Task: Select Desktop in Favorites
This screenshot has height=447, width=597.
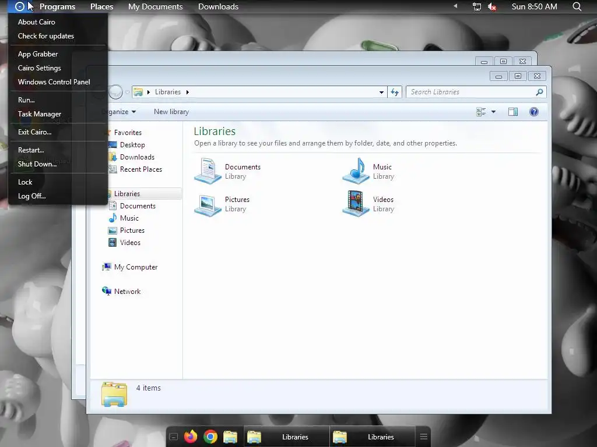Action: (x=132, y=145)
